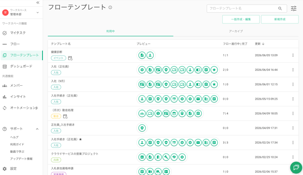Click wrench icon in クラウドサービスの営業プロジェクト preview
Image resolution: width=303 pixels, height=175 pixels.
(x=166, y=157)
